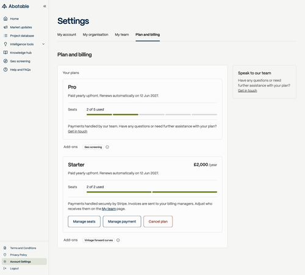Click the 'Starter' plan heading
This screenshot has width=305, height=275.
76,164
